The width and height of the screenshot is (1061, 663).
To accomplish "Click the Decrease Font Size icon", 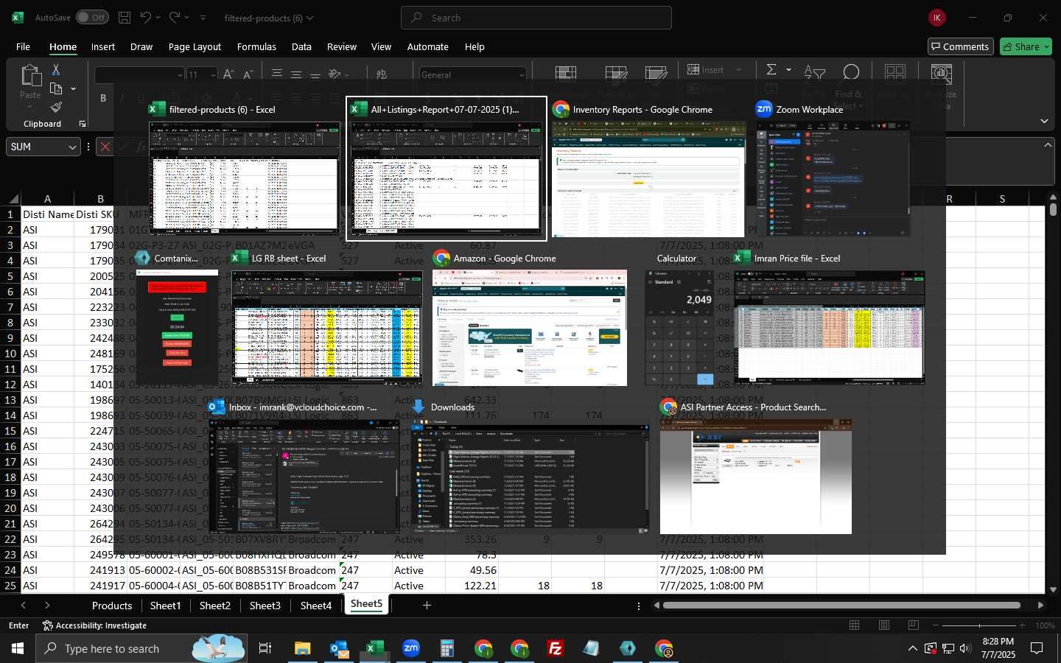I will pyautogui.click(x=248, y=74).
